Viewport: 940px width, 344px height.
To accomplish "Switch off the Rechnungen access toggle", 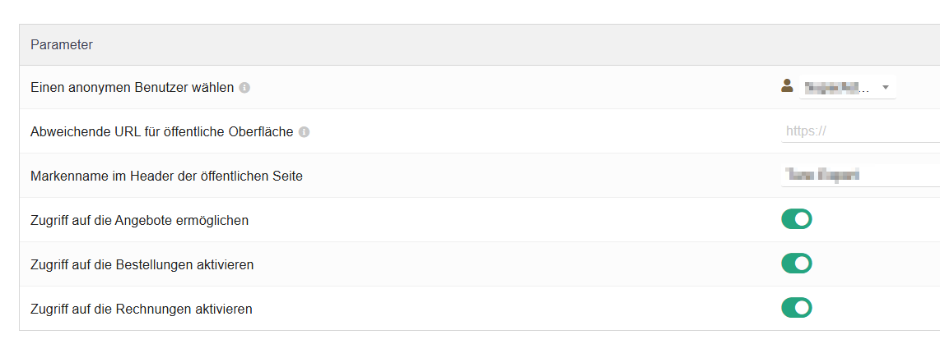I will click(796, 308).
